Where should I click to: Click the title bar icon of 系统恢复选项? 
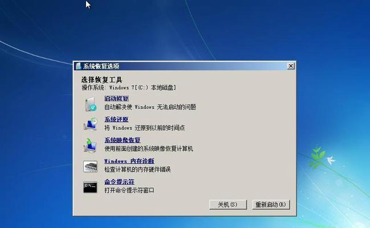tap(78, 66)
